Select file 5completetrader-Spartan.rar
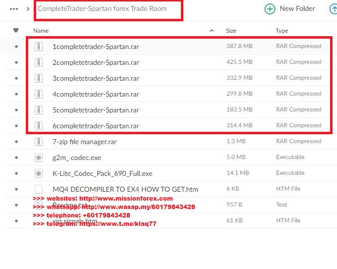This screenshot has width=337, height=269. coord(96,110)
